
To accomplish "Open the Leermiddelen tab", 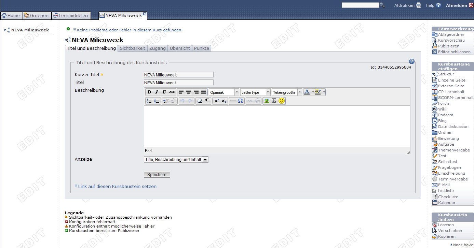I will (71, 15).
